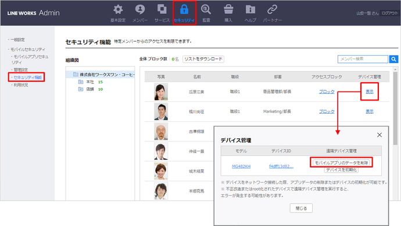This screenshot has height=226, width=401.
Task: Click the 山安一智 さん user name
Action: coord(367,13)
